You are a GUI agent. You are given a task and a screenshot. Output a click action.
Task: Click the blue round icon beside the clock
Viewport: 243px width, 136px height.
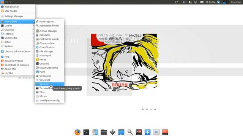219,2
